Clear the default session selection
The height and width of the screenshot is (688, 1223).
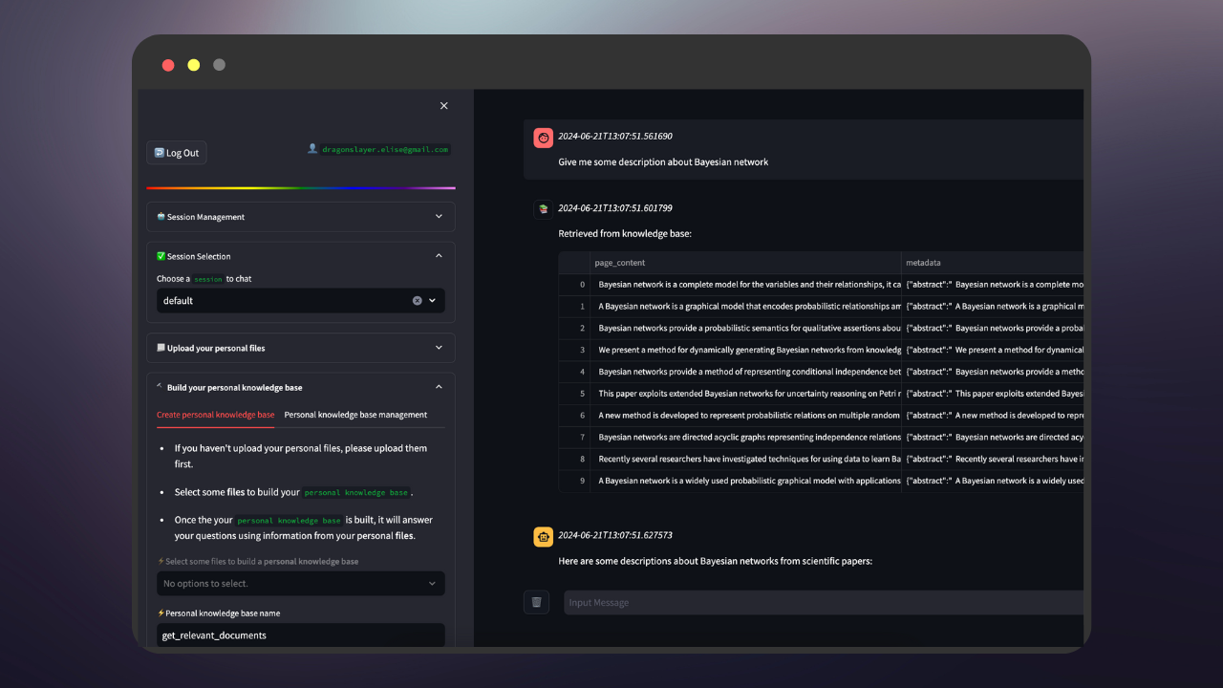tap(417, 300)
